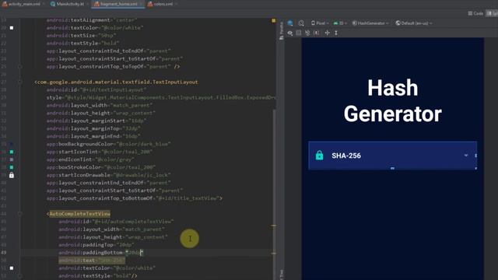498x280 pixels.
Task: Click the design surface layers icon
Action: 290,23
